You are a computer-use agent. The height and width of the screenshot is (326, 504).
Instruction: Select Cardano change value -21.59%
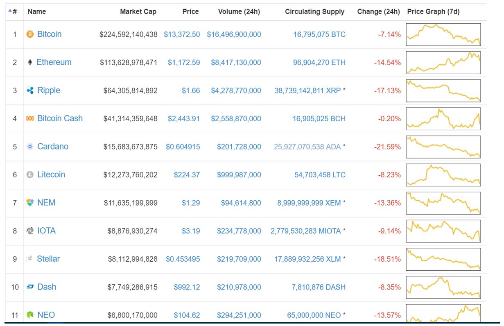coord(387,147)
